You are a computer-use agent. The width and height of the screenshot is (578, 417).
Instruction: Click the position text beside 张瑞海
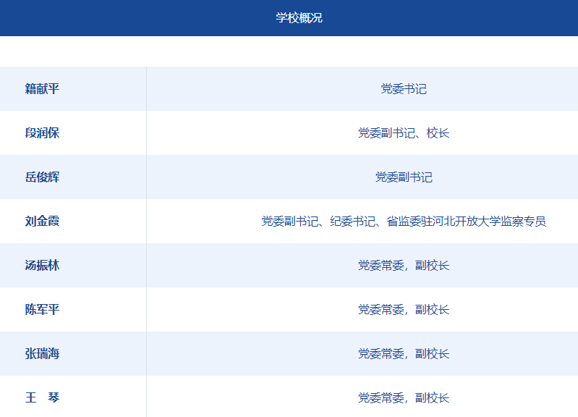pos(404,354)
